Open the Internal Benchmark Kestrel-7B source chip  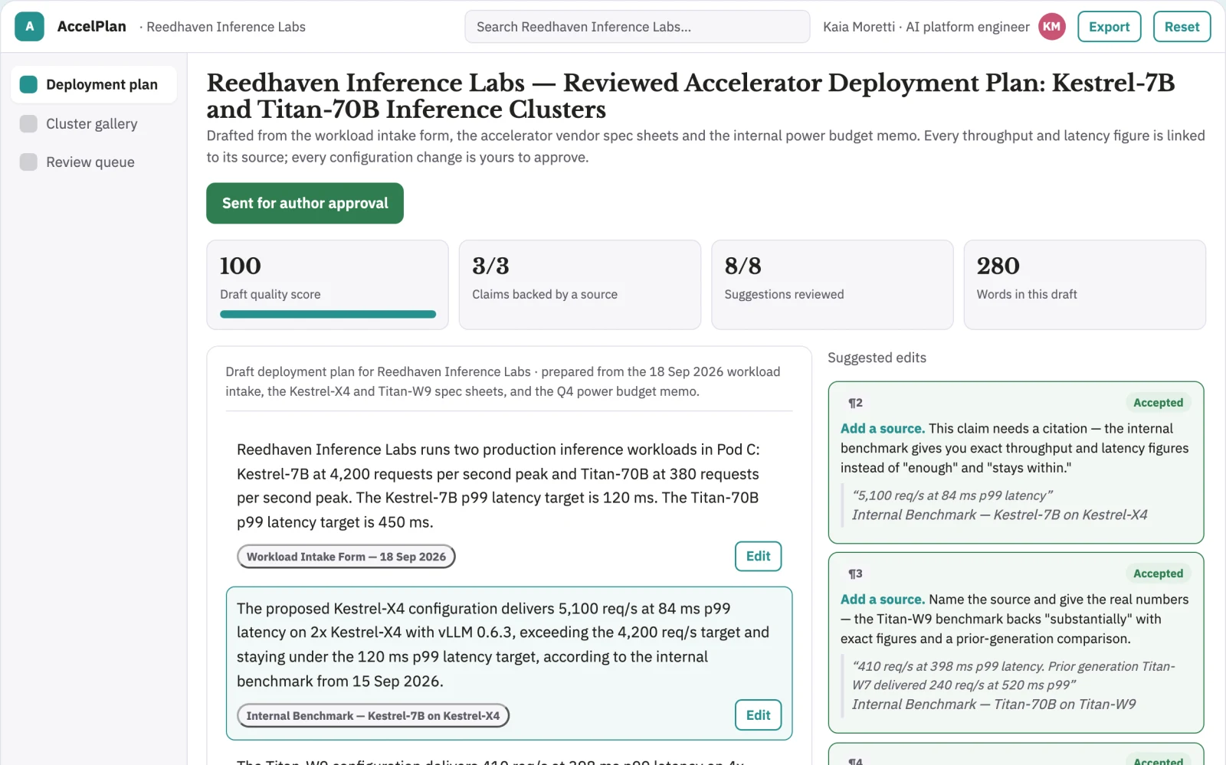[x=373, y=716]
